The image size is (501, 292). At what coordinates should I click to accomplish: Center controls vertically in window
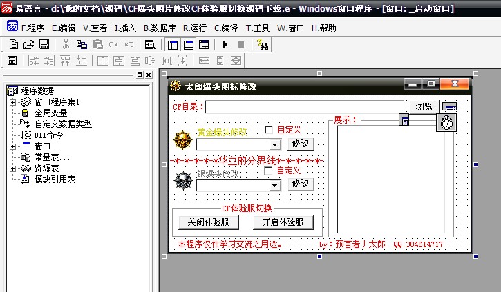[119, 60]
